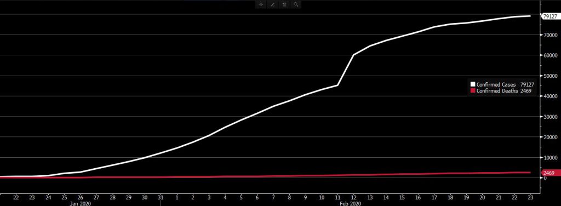Click the white line's Feb 12 jump peak
Viewport: 561px width, 206px height.
coord(354,55)
